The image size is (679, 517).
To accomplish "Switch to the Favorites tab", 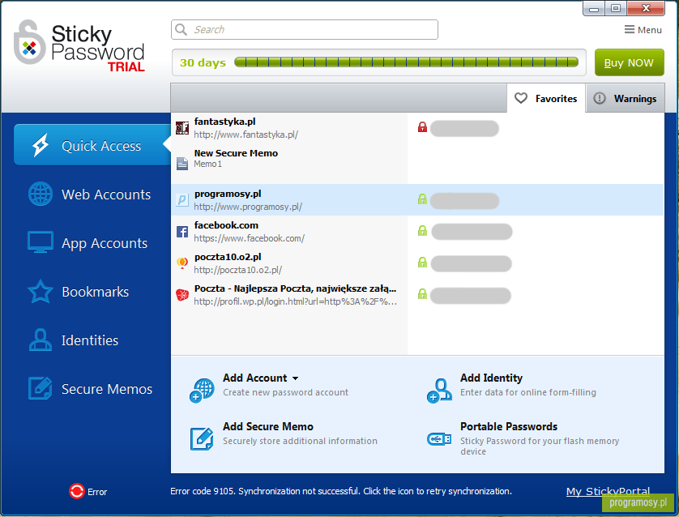I will 546,98.
